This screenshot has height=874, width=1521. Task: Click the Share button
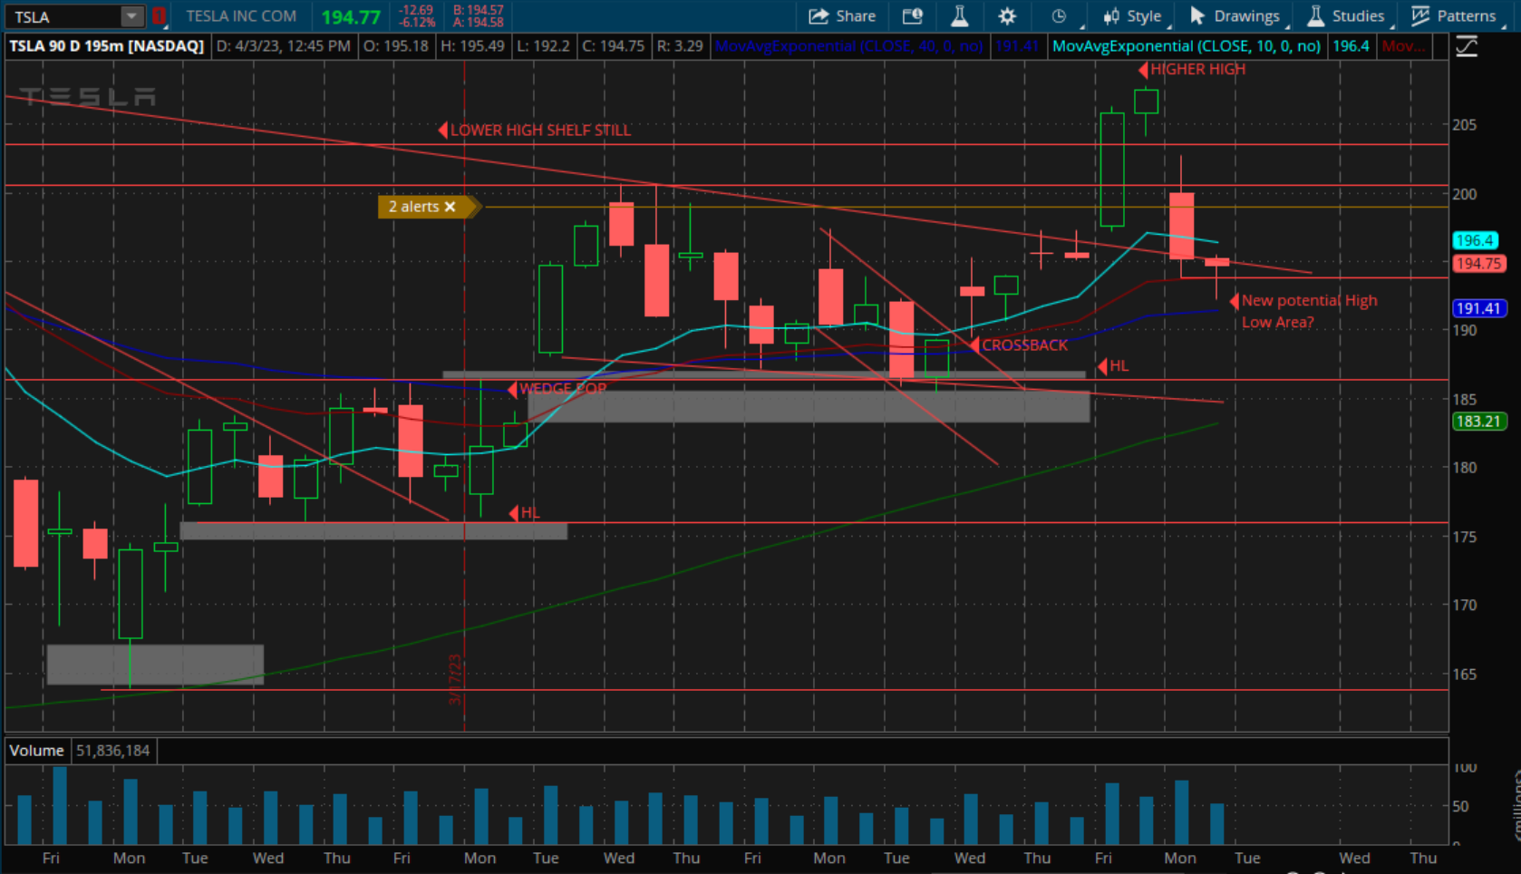(842, 16)
